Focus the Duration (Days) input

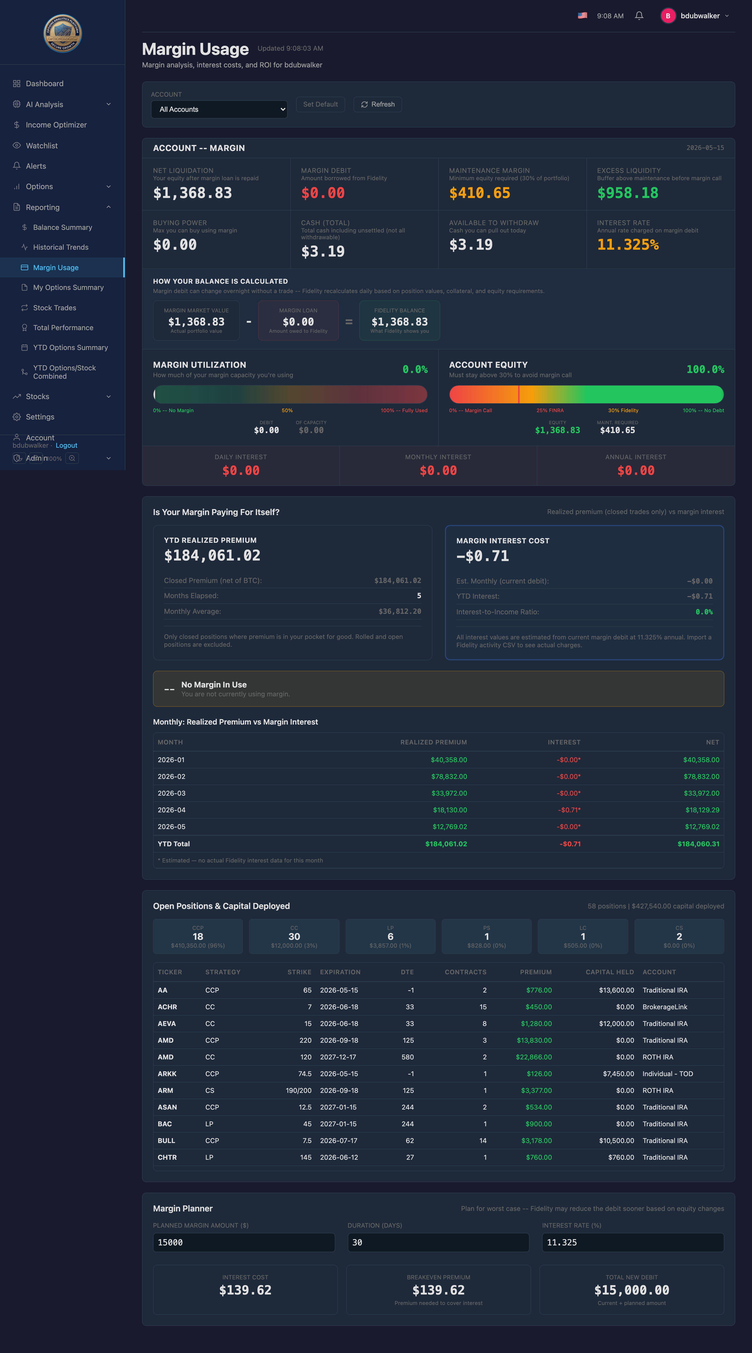438,1242
